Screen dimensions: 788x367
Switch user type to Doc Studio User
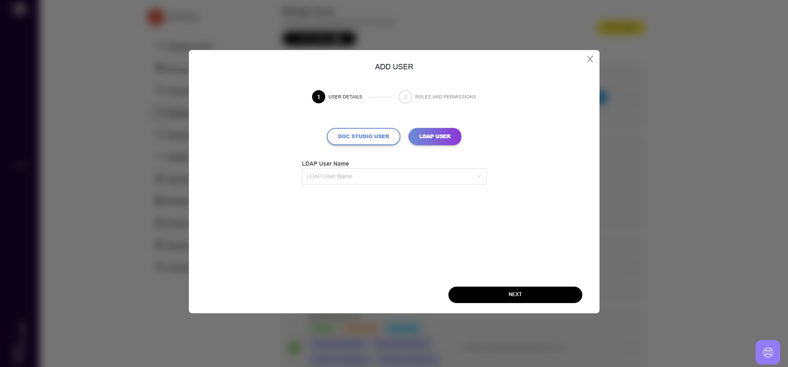pyautogui.click(x=363, y=137)
